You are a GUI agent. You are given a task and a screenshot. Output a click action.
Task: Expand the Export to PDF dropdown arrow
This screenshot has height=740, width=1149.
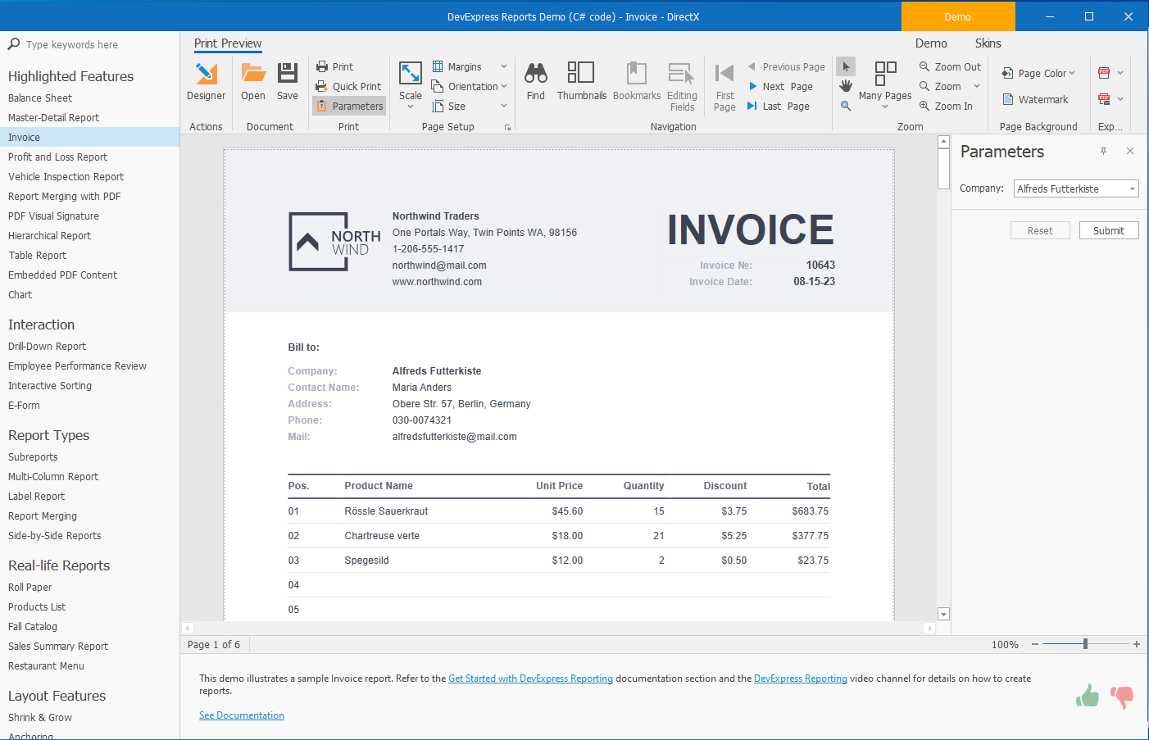[1120, 73]
